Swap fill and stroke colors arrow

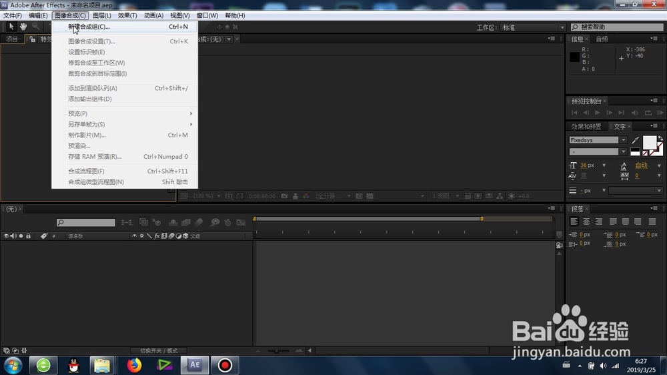(660, 139)
